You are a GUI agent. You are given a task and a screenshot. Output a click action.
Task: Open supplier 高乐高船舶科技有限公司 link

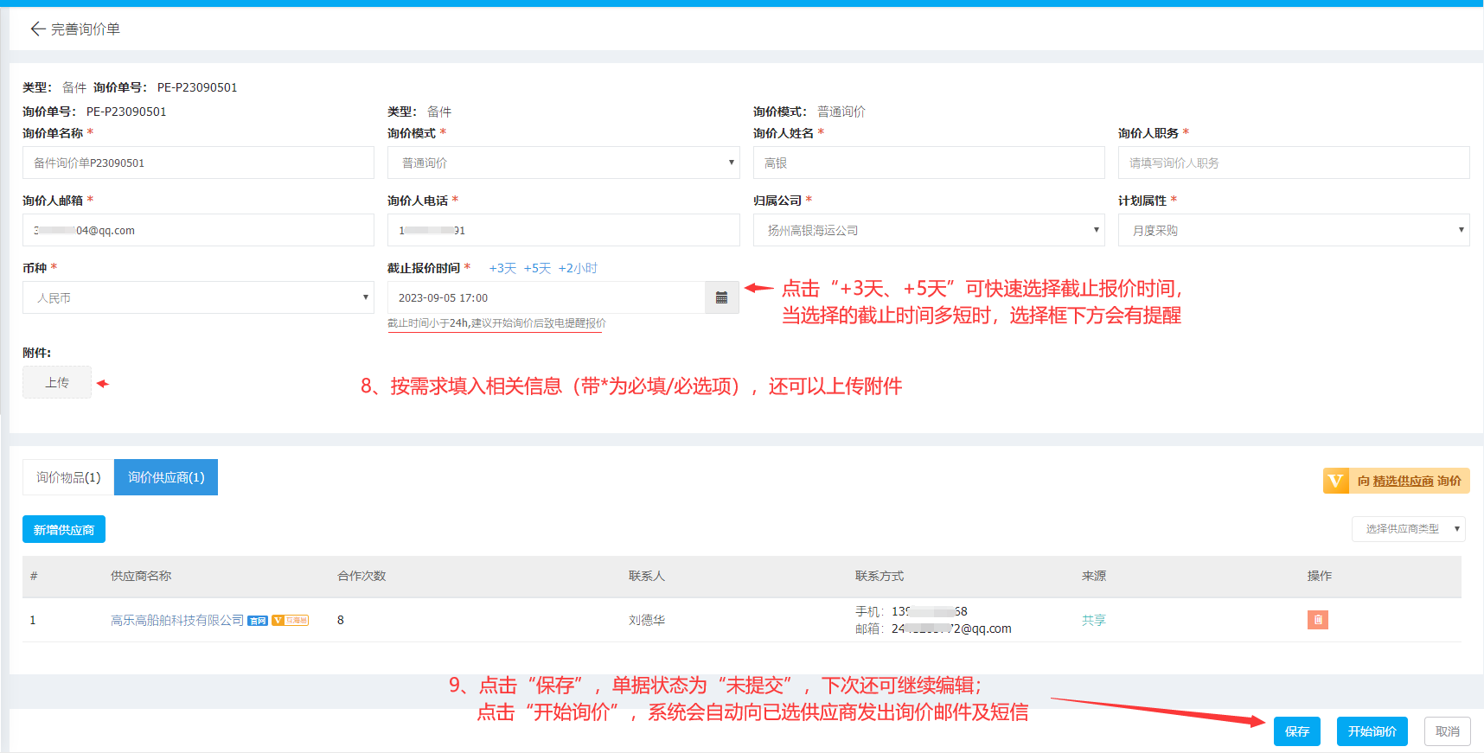pos(177,620)
